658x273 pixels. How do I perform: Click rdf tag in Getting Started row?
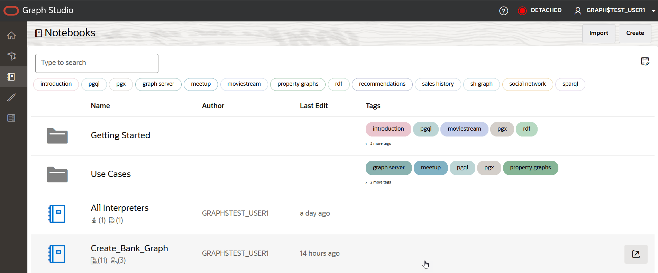[x=527, y=129]
